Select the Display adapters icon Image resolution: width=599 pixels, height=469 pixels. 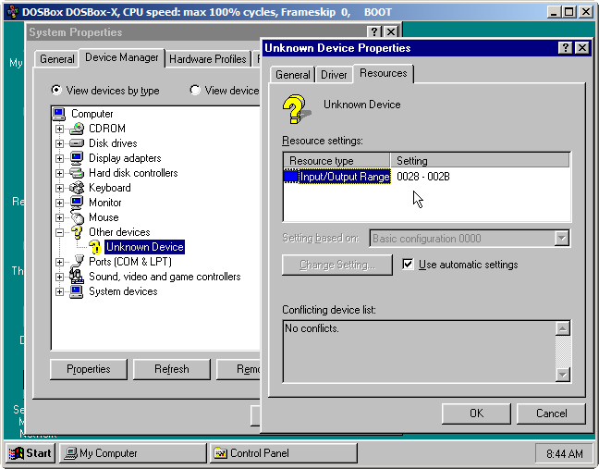tap(77, 158)
